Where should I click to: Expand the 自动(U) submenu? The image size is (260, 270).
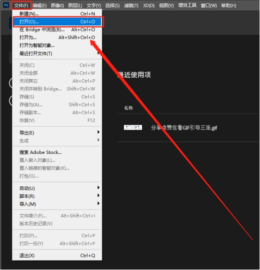57,188
